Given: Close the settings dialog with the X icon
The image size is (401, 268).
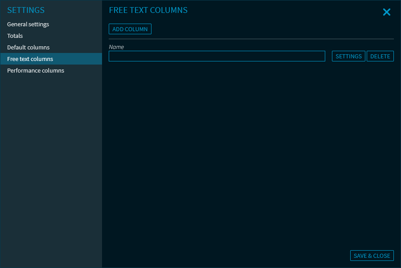Looking at the screenshot, I should click(x=386, y=12).
